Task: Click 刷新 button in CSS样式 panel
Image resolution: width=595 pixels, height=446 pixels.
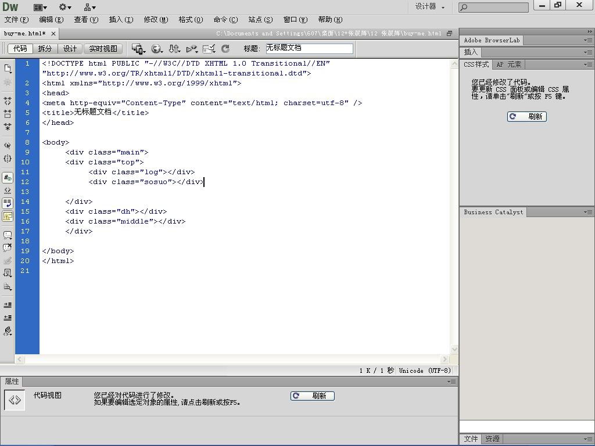Action: 527,116
